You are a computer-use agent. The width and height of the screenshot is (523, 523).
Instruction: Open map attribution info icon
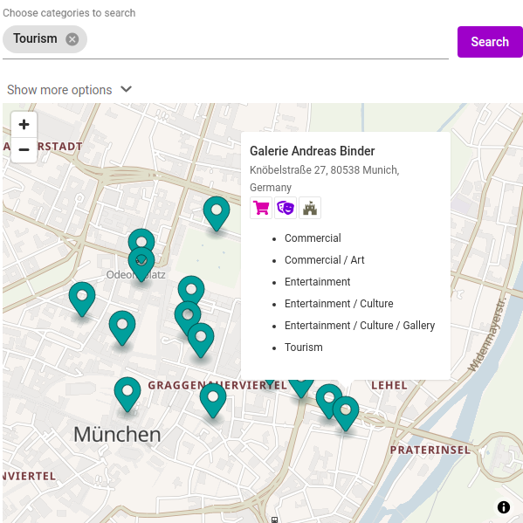(x=504, y=507)
